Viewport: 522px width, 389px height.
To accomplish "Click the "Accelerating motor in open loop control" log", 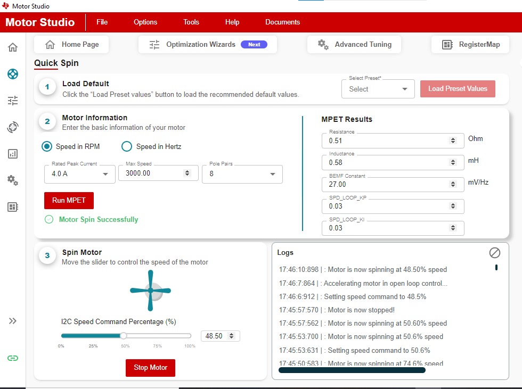I will [363, 283].
